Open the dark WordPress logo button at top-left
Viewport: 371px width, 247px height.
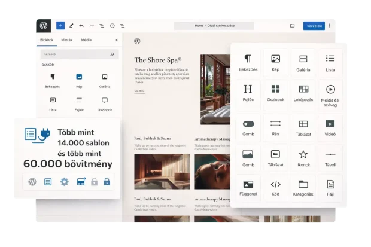click(44, 26)
